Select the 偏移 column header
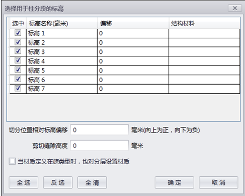Image resolution: width=245 pixels, height=196 pixels. click(133, 23)
